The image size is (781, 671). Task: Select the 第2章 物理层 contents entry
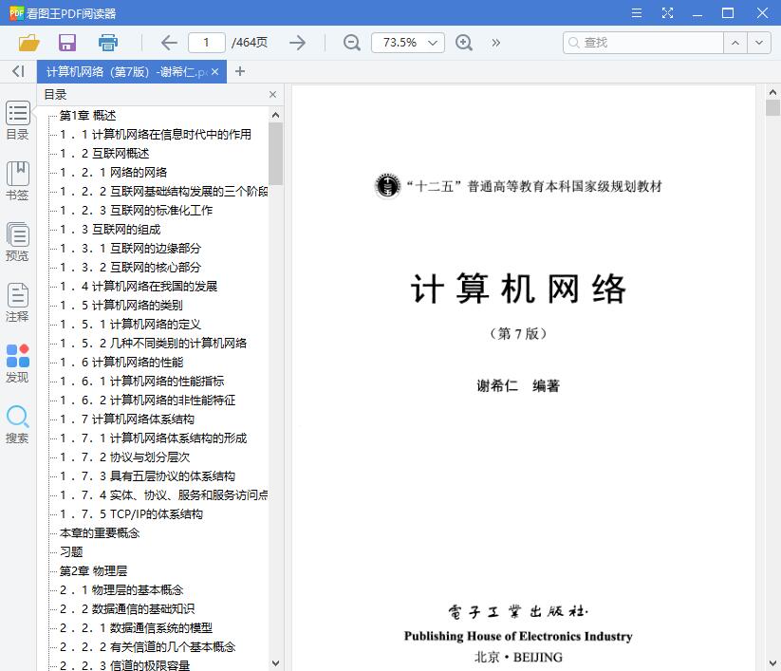point(89,570)
